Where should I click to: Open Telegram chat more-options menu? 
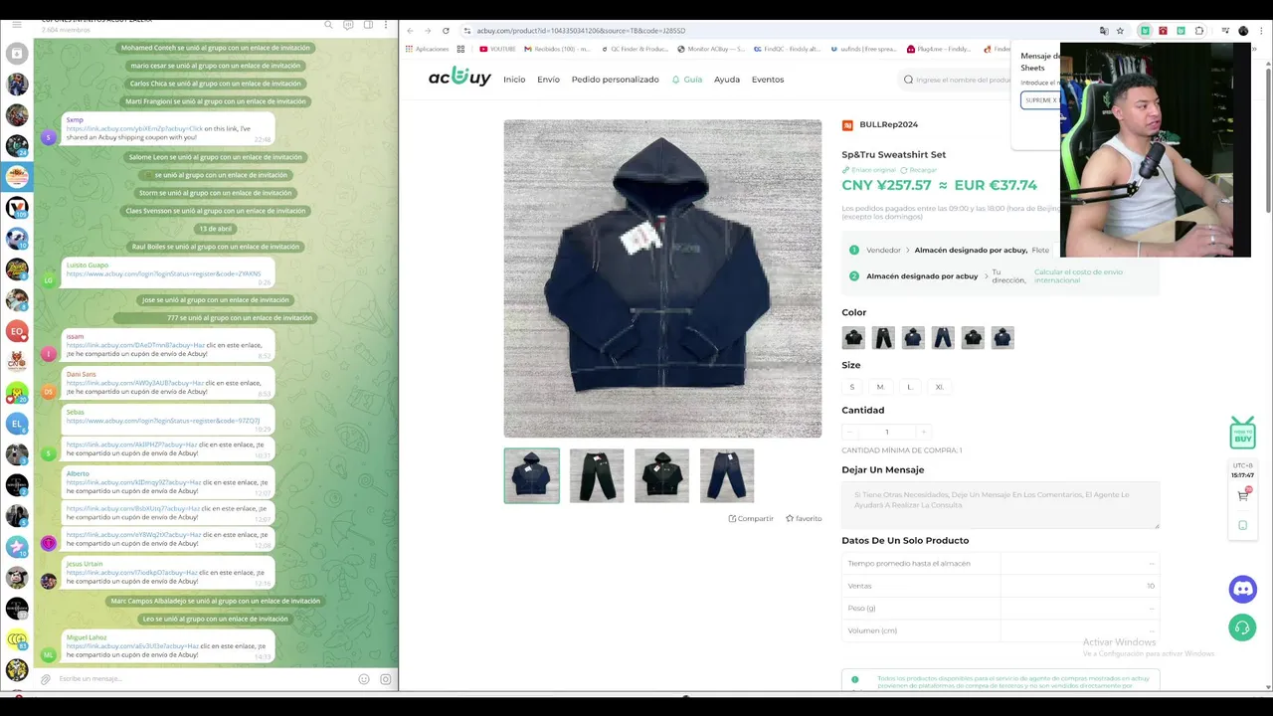tap(387, 24)
